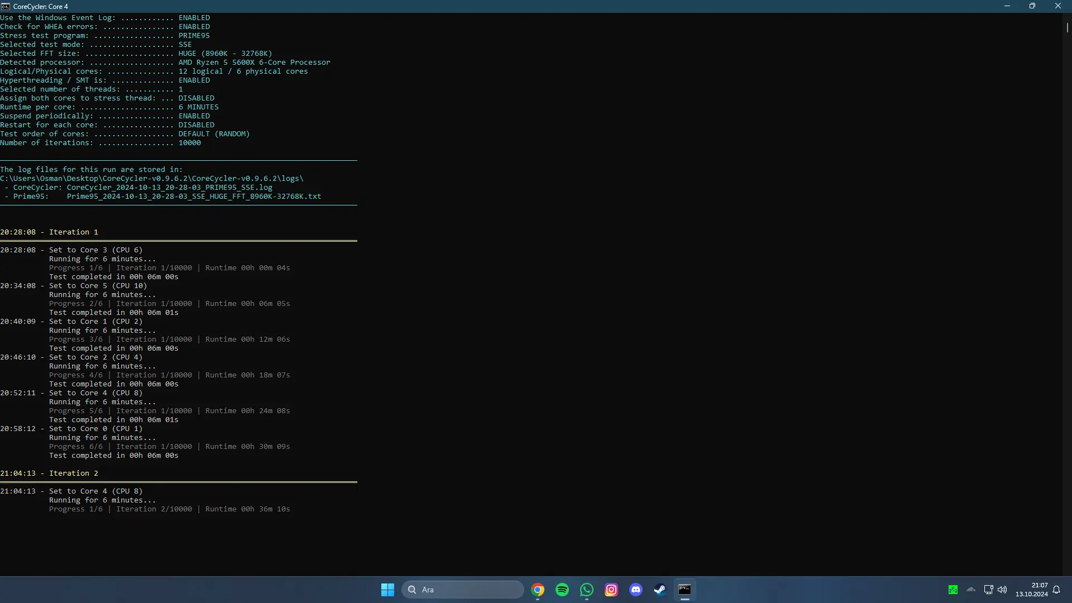Open Discord from the taskbar
Image resolution: width=1072 pixels, height=603 pixels.
pos(636,590)
